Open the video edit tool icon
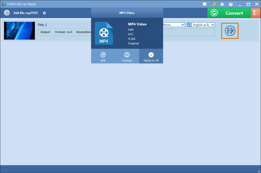 click(x=230, y=31)
